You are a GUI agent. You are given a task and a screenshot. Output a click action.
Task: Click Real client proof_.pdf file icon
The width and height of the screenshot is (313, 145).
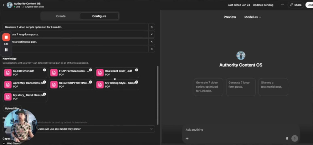(100, 73)
